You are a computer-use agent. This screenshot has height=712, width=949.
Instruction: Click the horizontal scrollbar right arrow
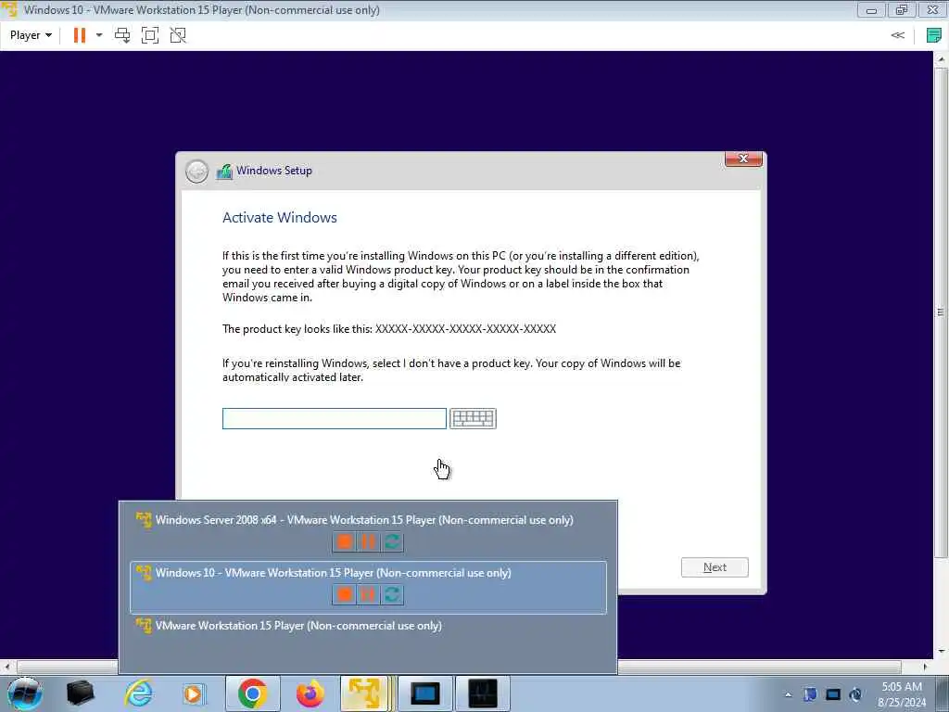point(925,667)
